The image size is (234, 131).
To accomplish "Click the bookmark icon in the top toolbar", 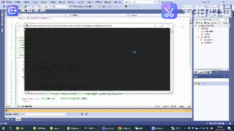I will [x=126, y=7].
